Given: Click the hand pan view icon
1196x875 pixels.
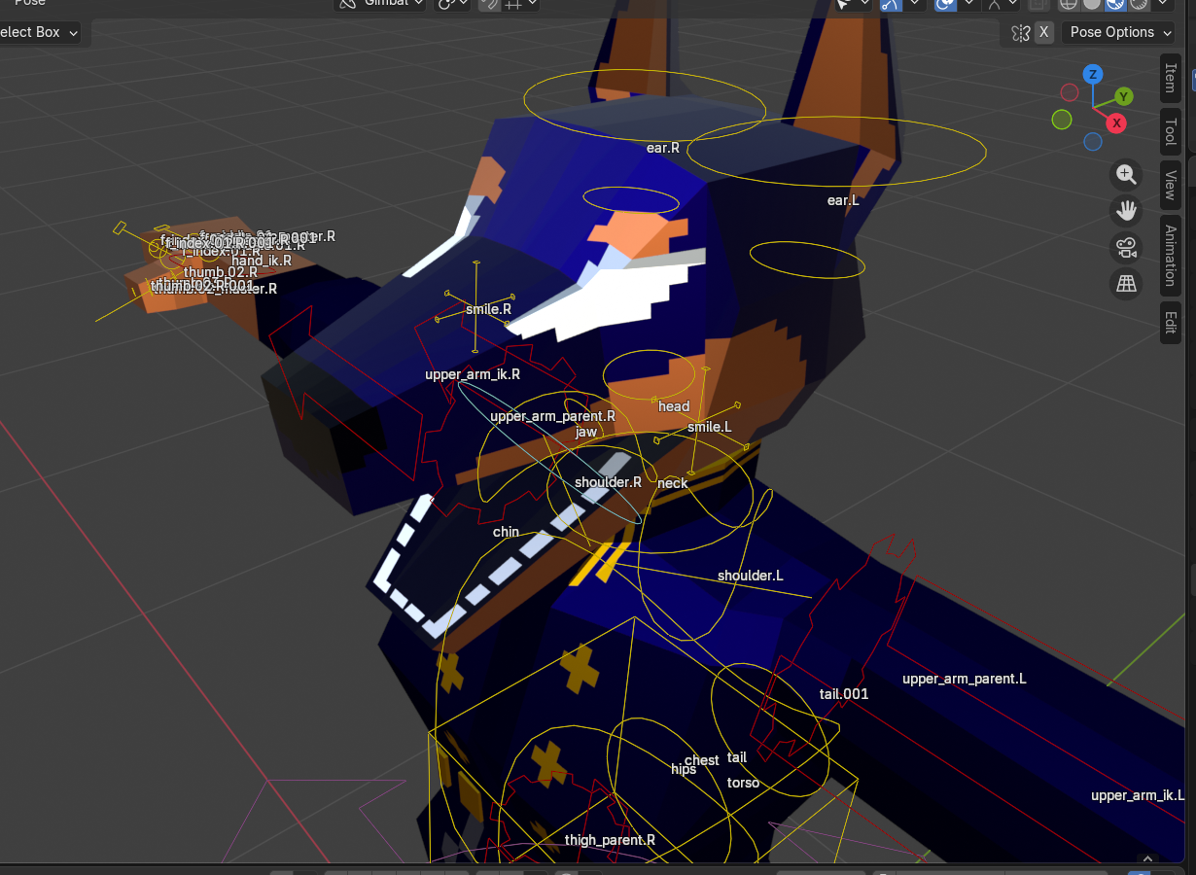Looking at the screenshot, I should point(1126,210).
